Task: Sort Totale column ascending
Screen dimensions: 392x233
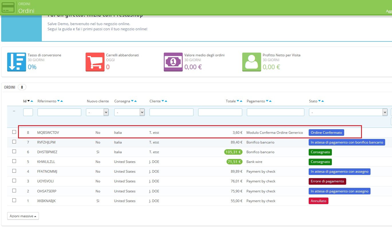Action: [241, 101]
